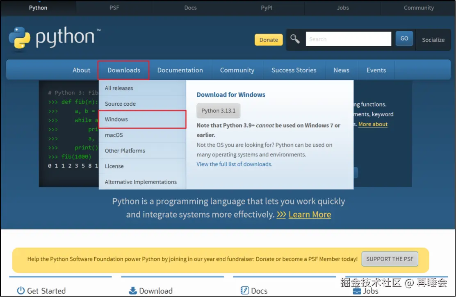This screenshot has width=456, height=297.
Task: Select macOS in Downloads submenu
Action: (x=142, y=135)
